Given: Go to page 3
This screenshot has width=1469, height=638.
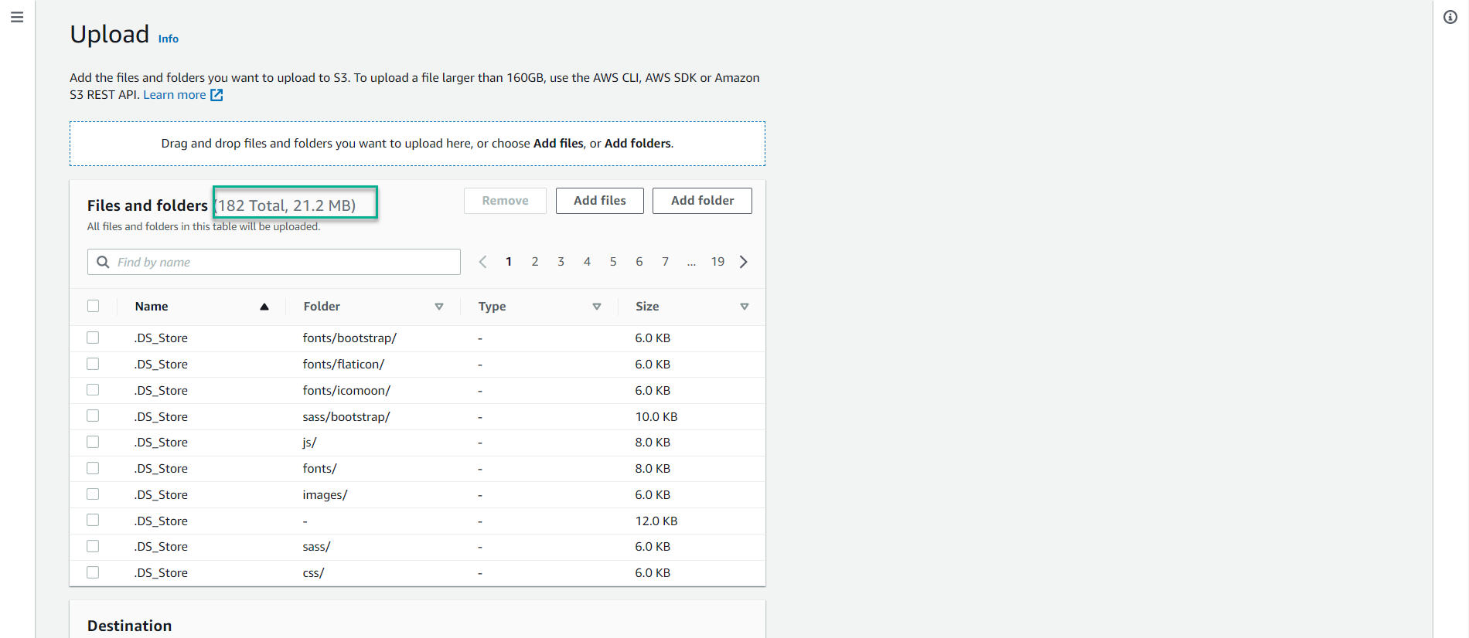Looking at the screenshot, I should pos(561,262).
